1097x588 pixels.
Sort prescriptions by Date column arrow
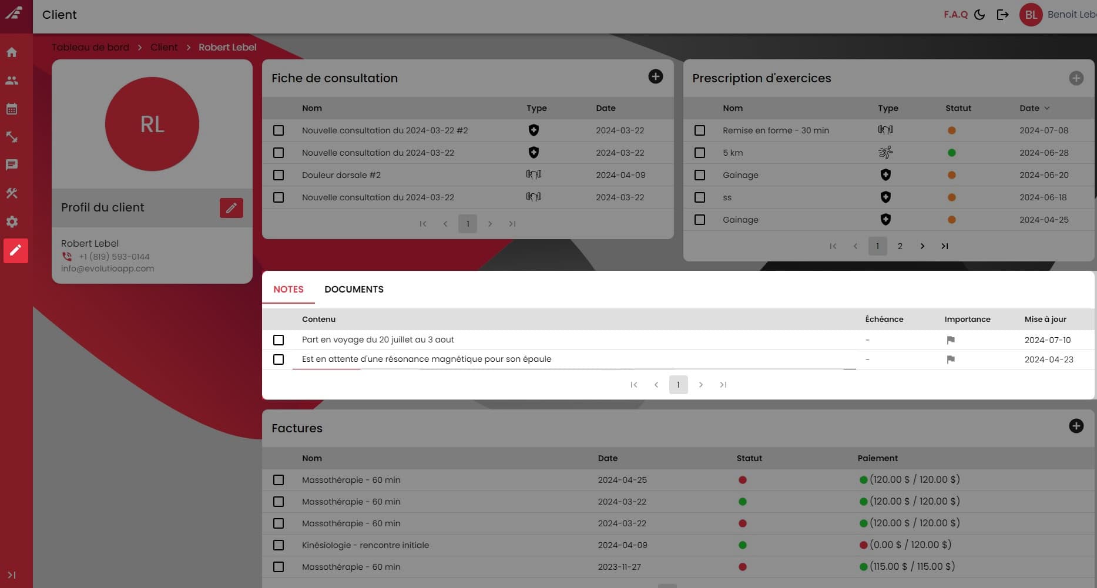click(1047, 108)
